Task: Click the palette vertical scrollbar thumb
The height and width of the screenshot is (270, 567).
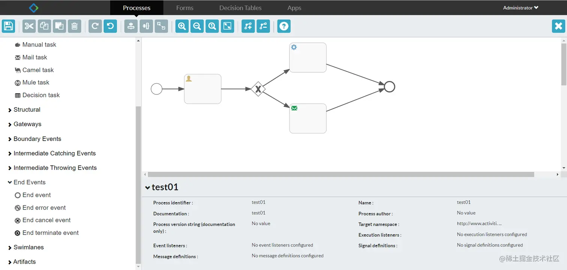Action: point(138,185)
